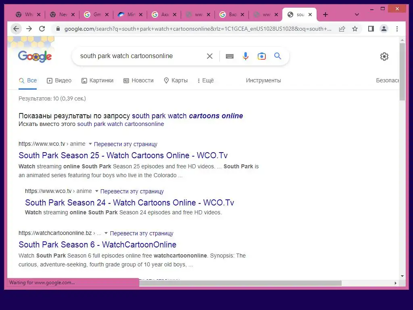Open the browser side panel
Screen dimensions: 413x310
(x=371, y=29)
